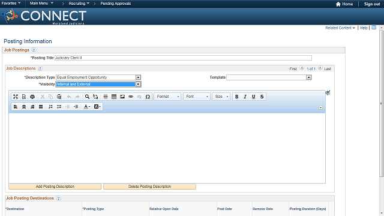
Task: Insert a numbered list
Action: [50, 107]
